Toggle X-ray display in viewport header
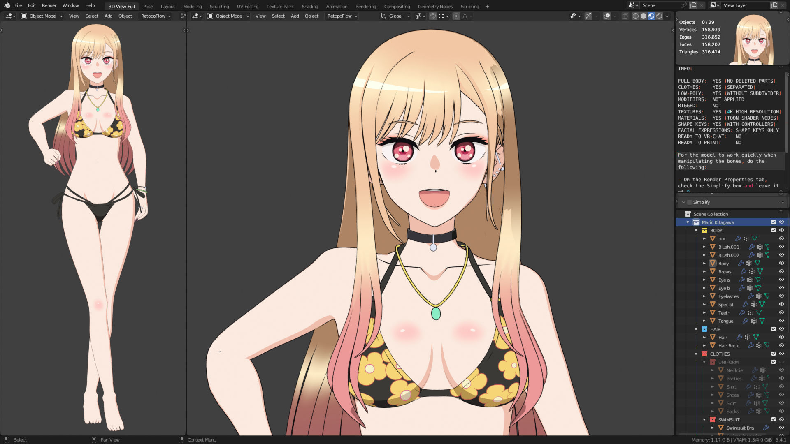This screenshot has height=444, width=790. pyautogui.click(x=625, y=16)
